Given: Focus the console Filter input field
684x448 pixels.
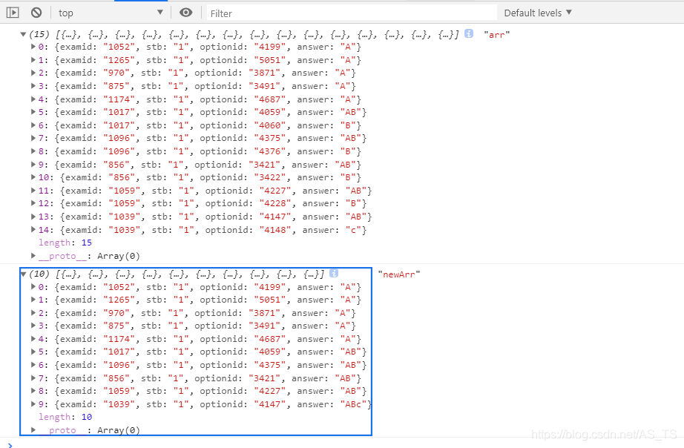Looking at the screenshot, I should pos(352,13).
